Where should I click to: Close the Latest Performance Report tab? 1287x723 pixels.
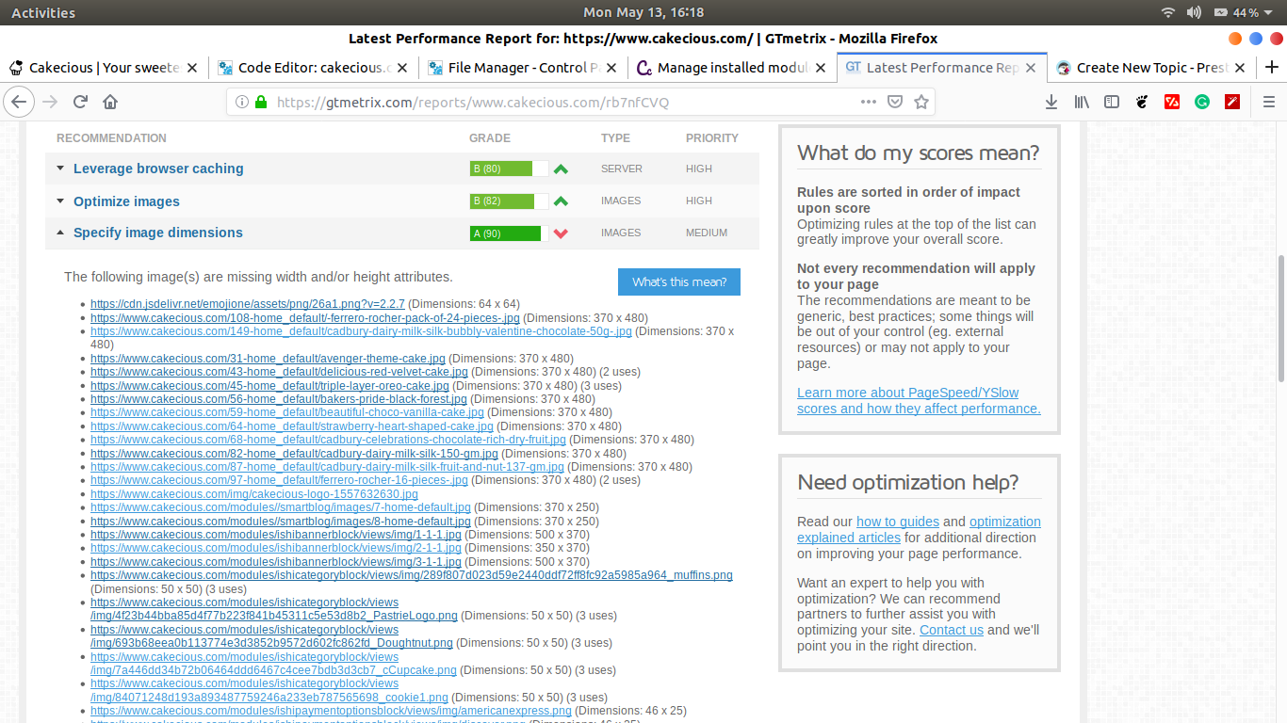coord(1030,68)
